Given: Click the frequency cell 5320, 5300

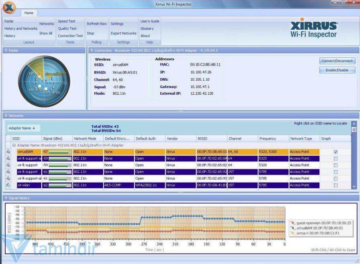Looking at the screenshot, I should point(274,152).
